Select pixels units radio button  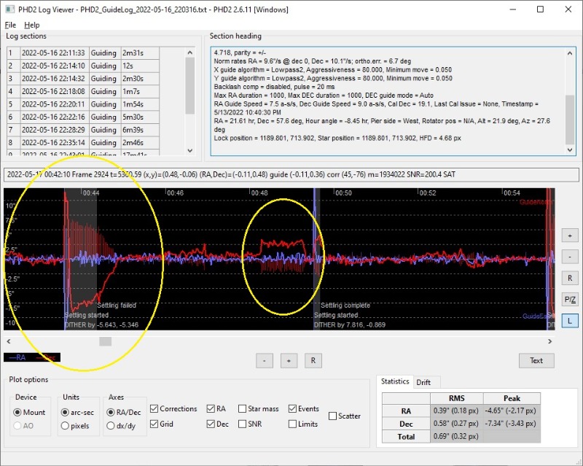tap(75, 425)
